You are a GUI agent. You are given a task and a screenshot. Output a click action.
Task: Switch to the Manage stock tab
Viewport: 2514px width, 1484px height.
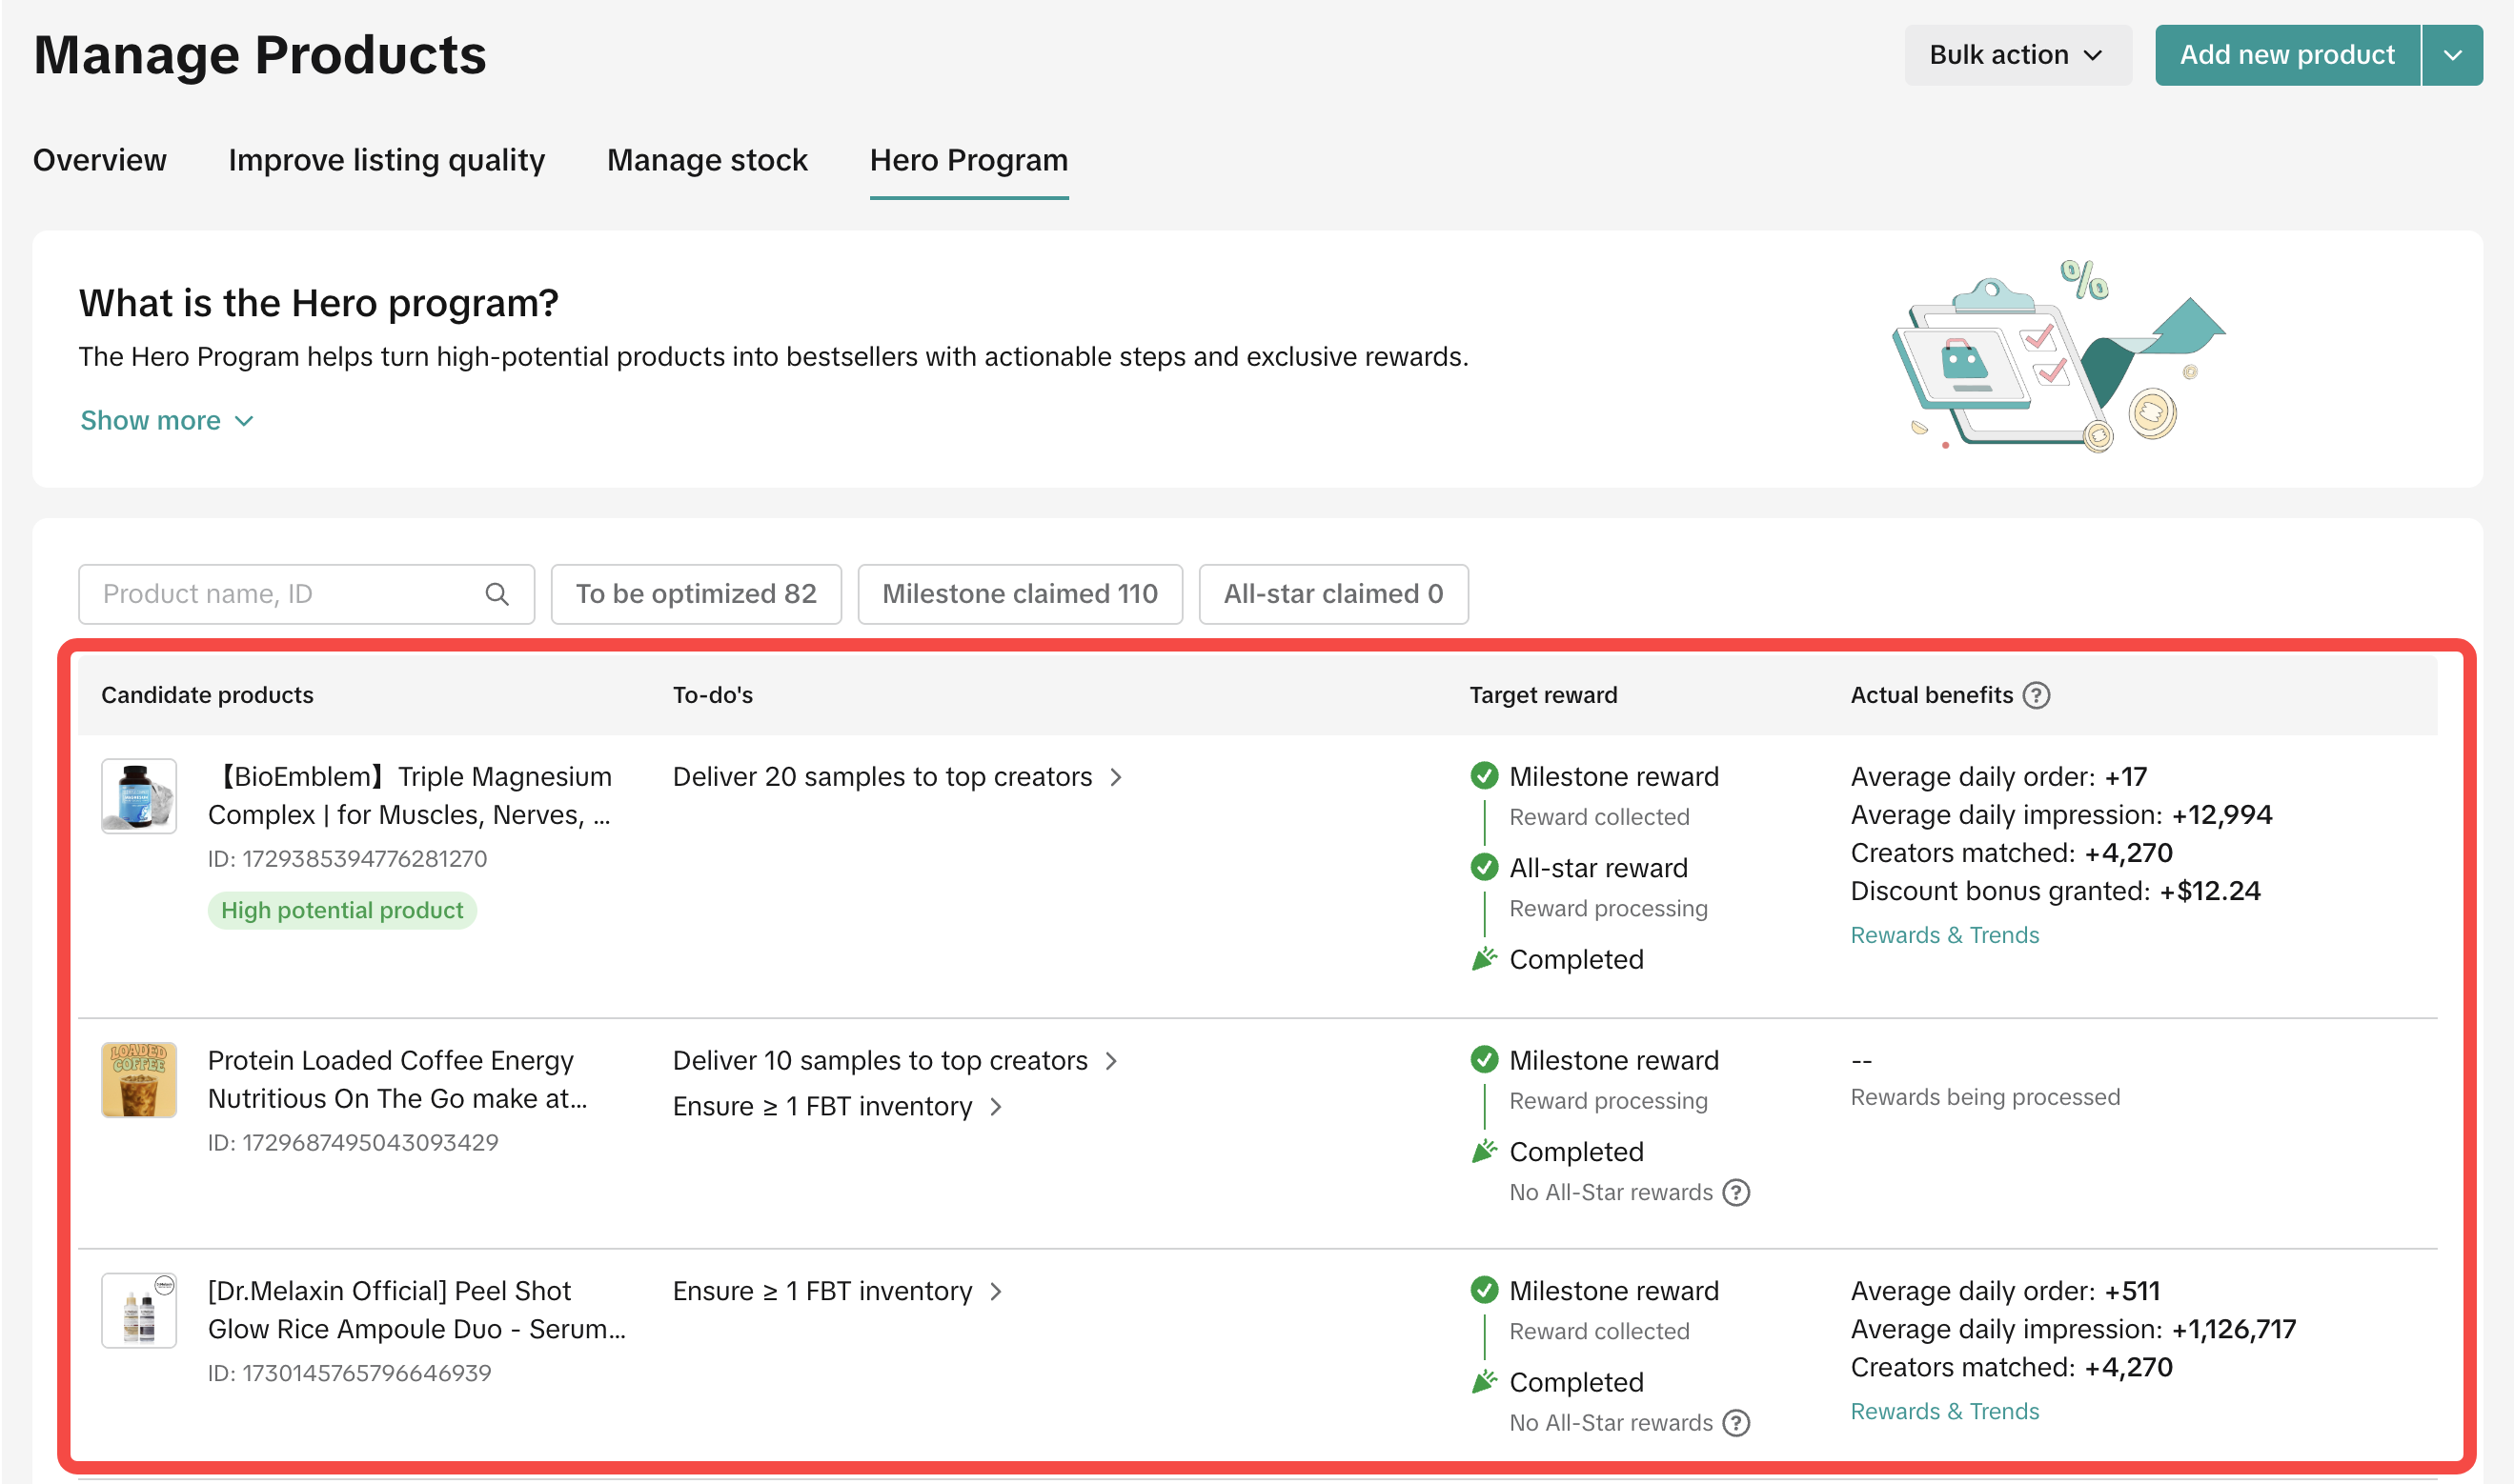click(706, 160)
